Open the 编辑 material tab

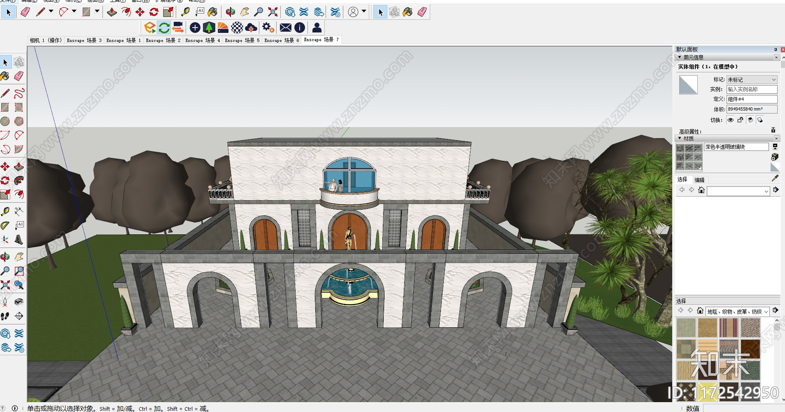click(x=700, y=180)
